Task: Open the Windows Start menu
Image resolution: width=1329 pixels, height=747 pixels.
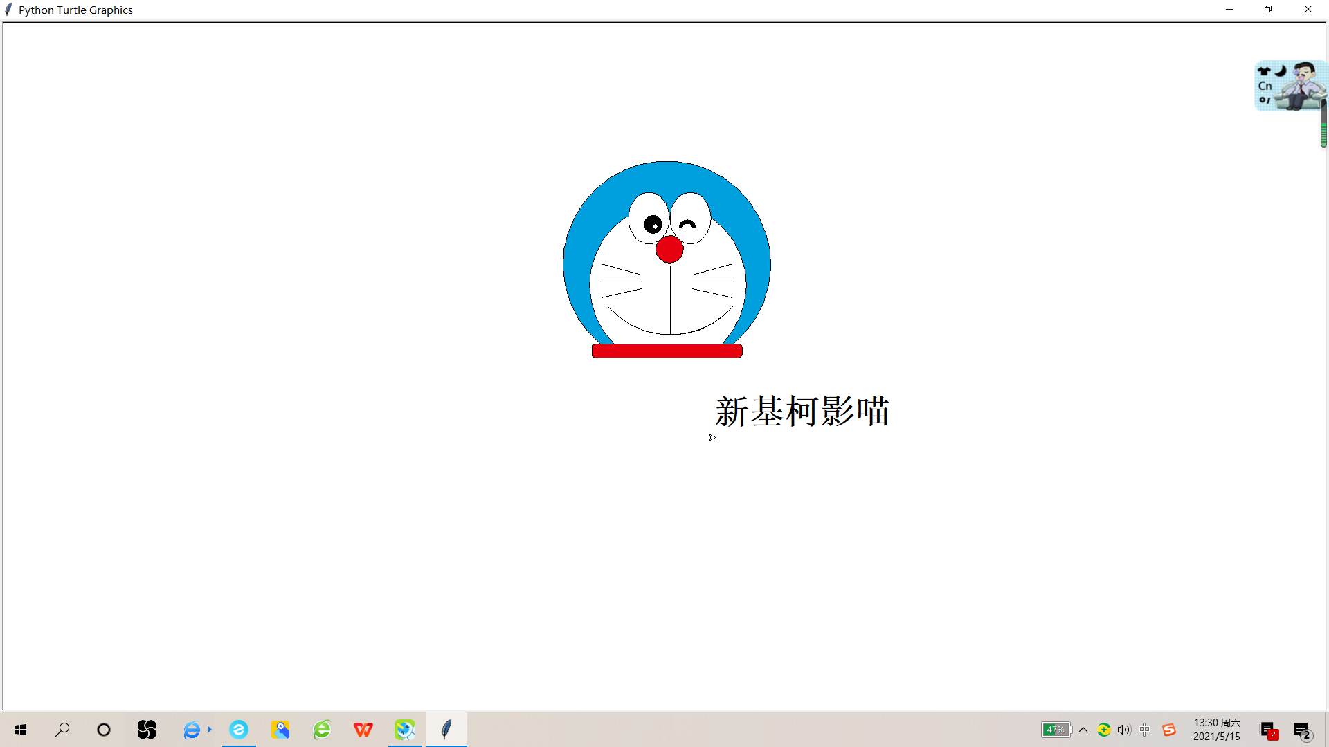Action: click(x=21, y=730)
